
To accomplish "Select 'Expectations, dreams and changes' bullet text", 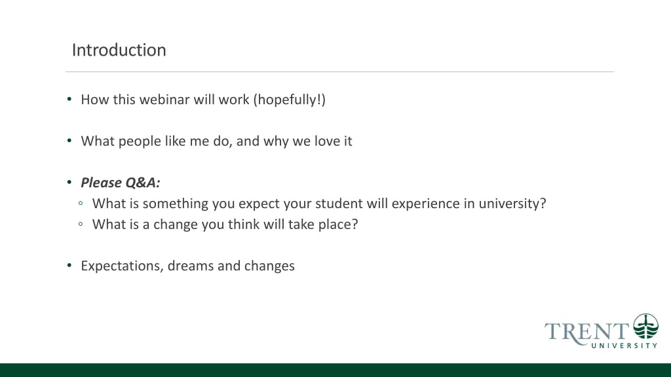I will tap(188, 266).
